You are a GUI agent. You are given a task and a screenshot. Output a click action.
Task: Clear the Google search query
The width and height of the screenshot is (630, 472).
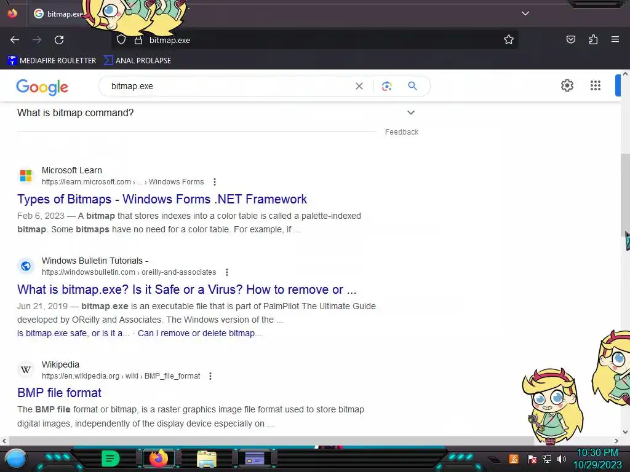point(359,86)
